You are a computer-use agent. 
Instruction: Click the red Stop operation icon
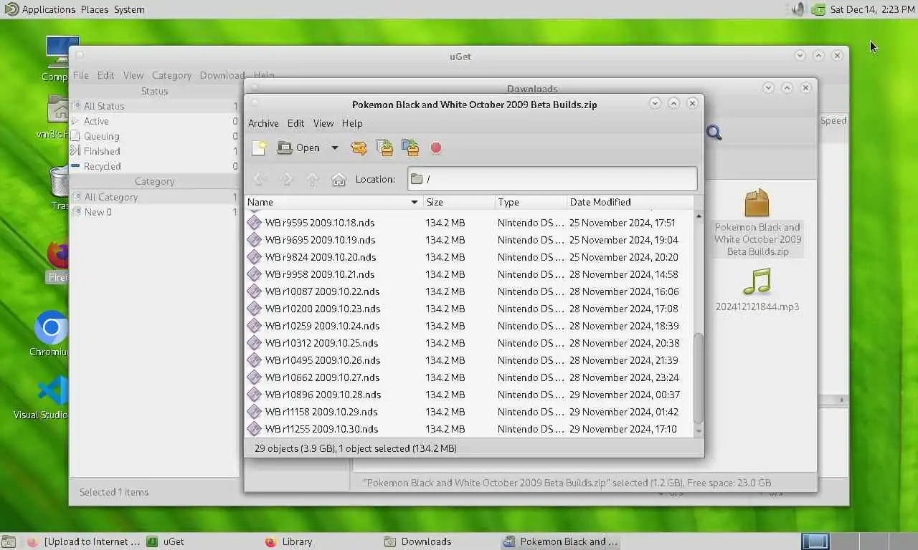(436, 148)
